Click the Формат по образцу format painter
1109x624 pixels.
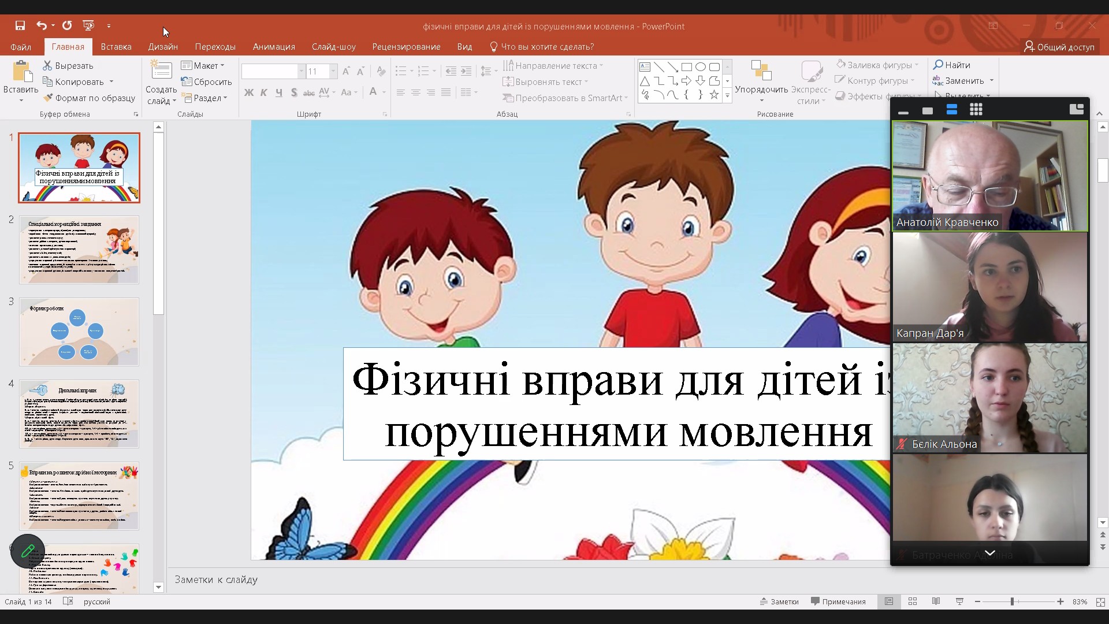point(90,98)
